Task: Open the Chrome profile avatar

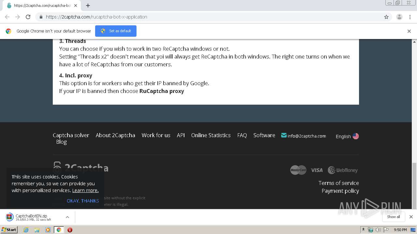Action: point(399,17)
